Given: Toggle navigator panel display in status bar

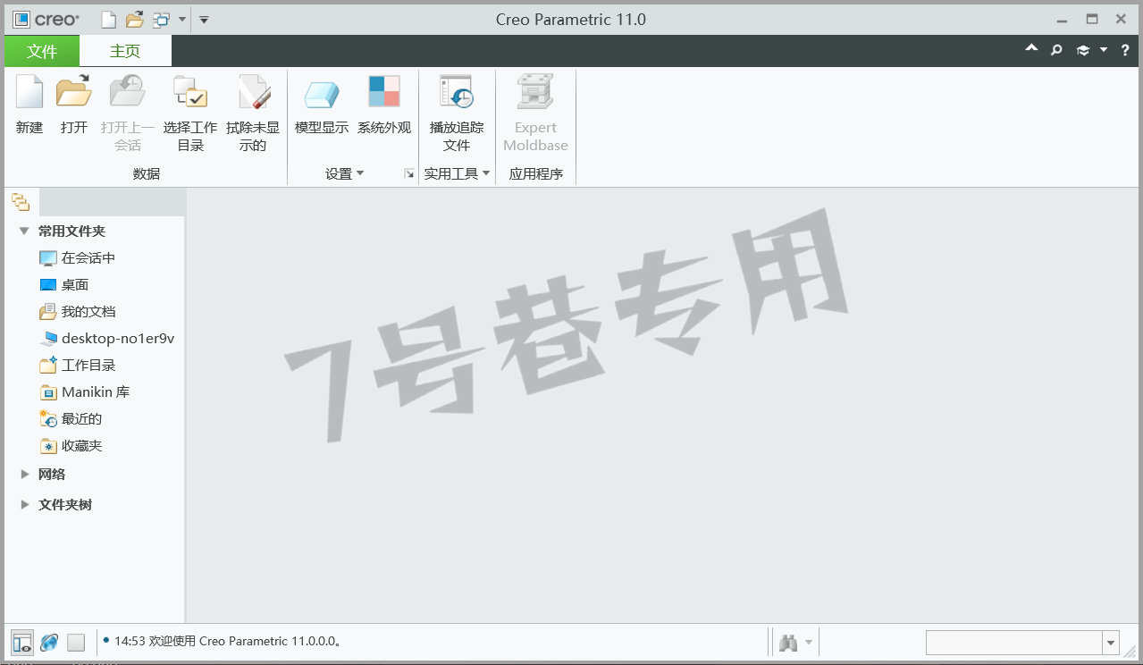Looking at the screenshot, I should pyautogui.click(x=22, y=642).
